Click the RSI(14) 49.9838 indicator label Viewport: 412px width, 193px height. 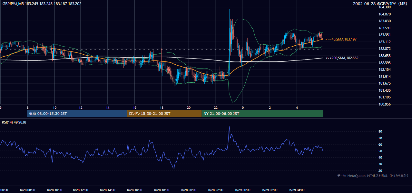pos(14,122)
